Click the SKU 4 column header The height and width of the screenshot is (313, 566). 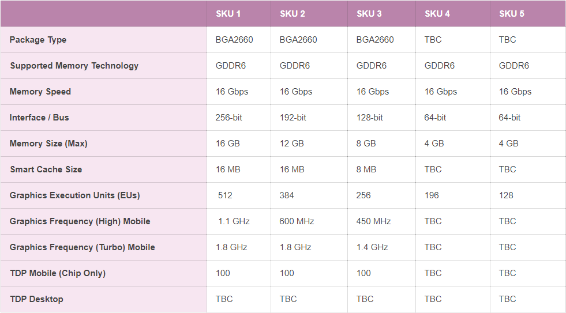[x=437, y=14]
